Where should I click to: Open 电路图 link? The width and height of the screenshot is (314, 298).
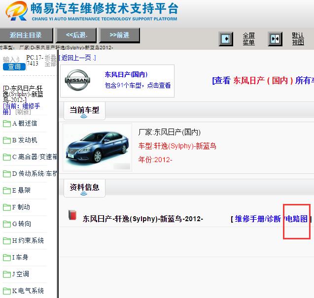tap(297, 219)
